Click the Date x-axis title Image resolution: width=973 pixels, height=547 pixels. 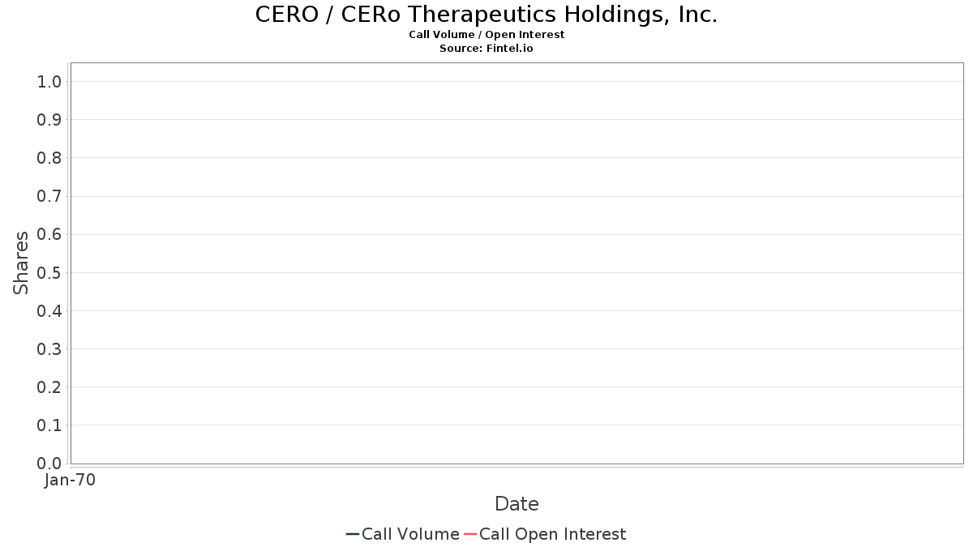[517, 504]
